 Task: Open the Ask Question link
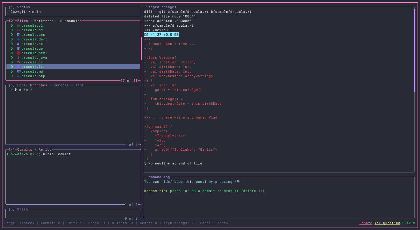[387, 223]
